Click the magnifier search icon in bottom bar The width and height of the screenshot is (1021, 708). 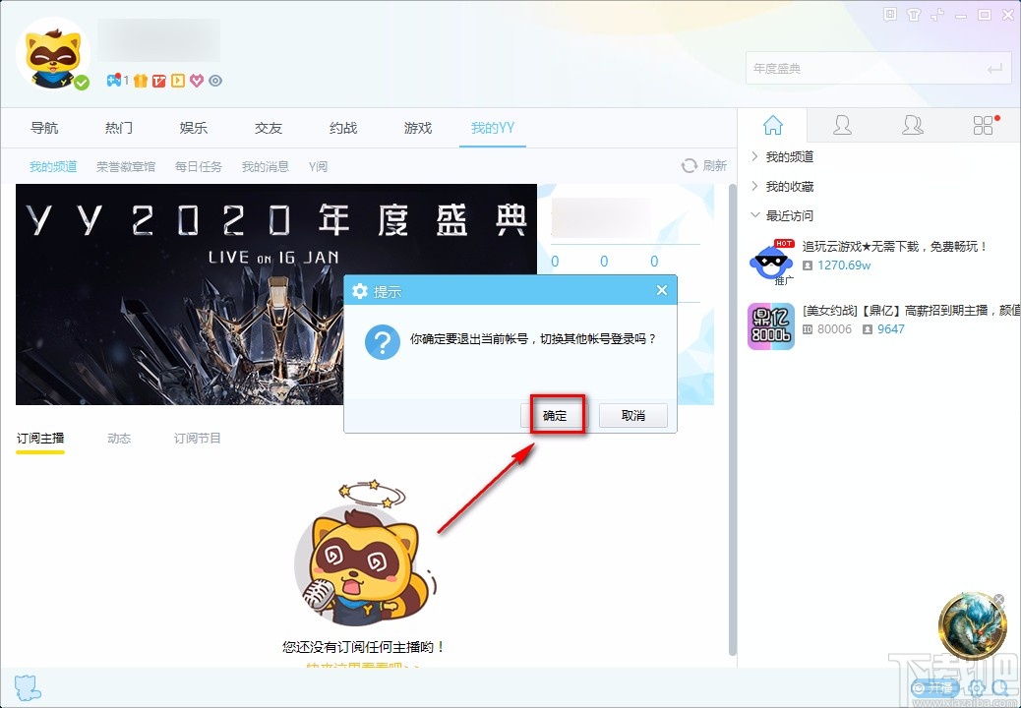click(x=1001, y=688)
